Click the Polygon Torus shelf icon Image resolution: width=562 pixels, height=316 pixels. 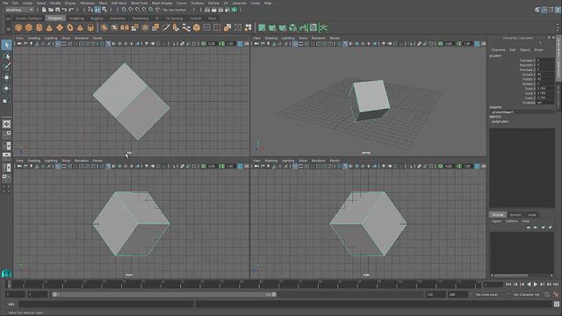pyautogui.click(x=70, y=27)
